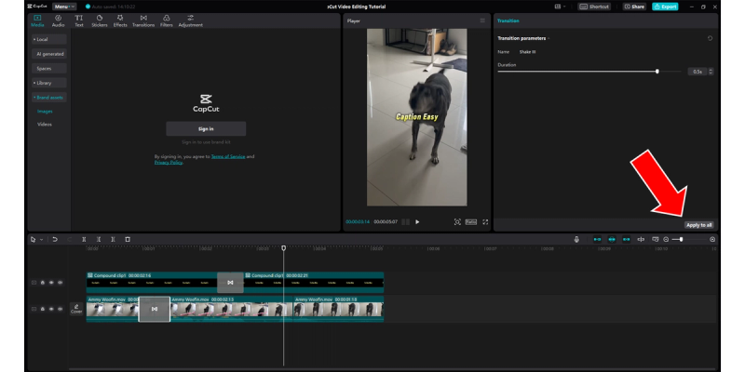Open the Menu dropdown in title bar
Image resolution: width=745 pixels, height=372 pixels.
(64, 7)
